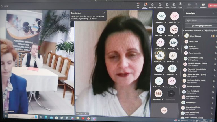The height and width of the screenshot is (122, 217).
Task: Click the MZ Magdalena participant avatar
Action: [161, 16]
